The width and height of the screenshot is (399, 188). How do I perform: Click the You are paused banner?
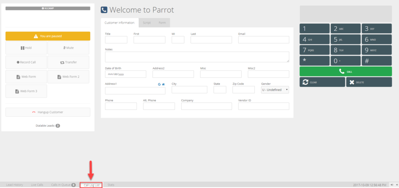pyautogui.click(x=48, y=36)
